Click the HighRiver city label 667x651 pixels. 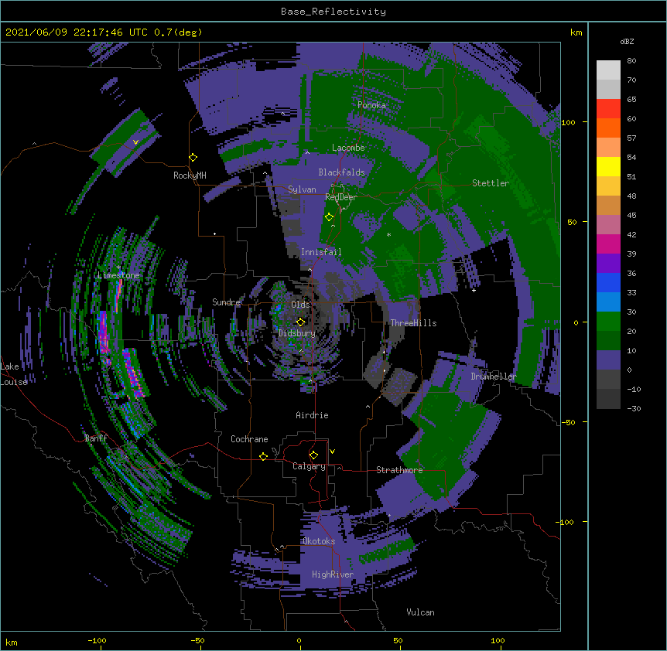click(x=333, y=574)
